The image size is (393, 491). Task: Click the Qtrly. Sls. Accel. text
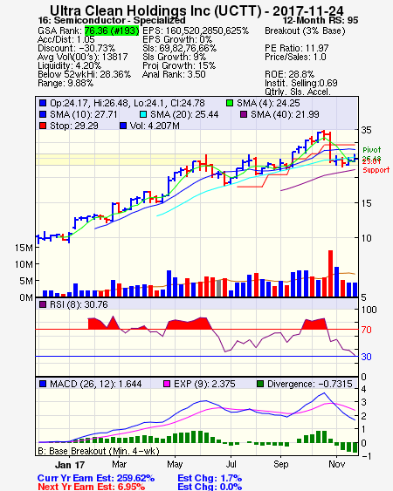298,92
